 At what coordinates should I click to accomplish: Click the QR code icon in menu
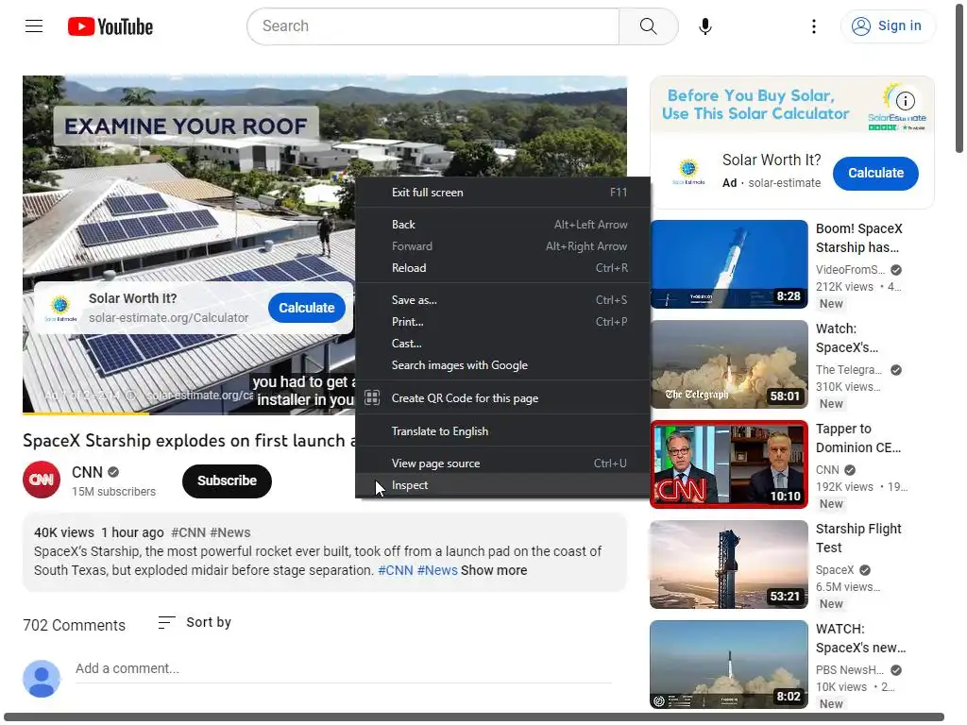(372, 397)
